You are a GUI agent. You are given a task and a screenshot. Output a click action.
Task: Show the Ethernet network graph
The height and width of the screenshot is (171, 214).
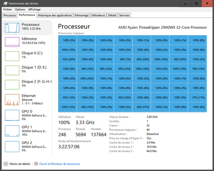click(27, 100)
